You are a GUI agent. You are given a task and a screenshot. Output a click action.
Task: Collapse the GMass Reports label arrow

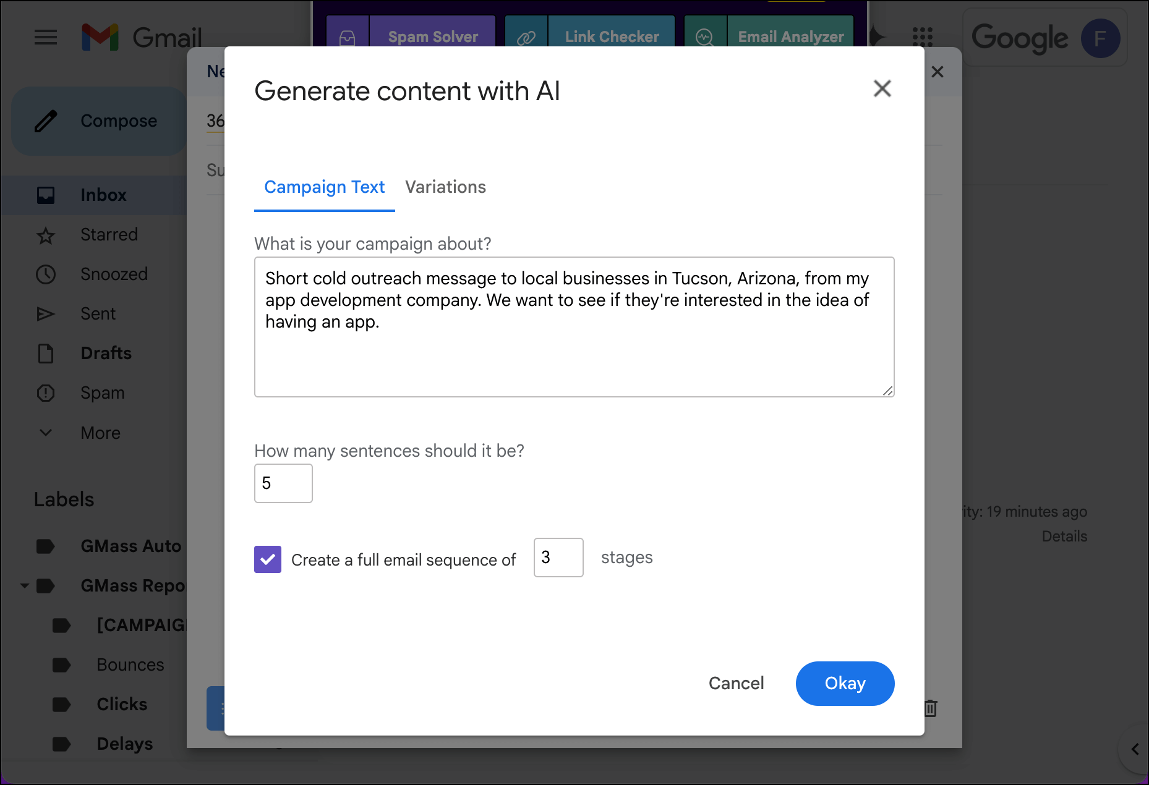coord(24,585)
